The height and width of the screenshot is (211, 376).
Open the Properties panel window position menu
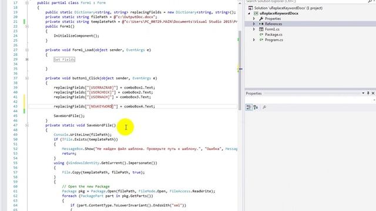click(363, 93)
